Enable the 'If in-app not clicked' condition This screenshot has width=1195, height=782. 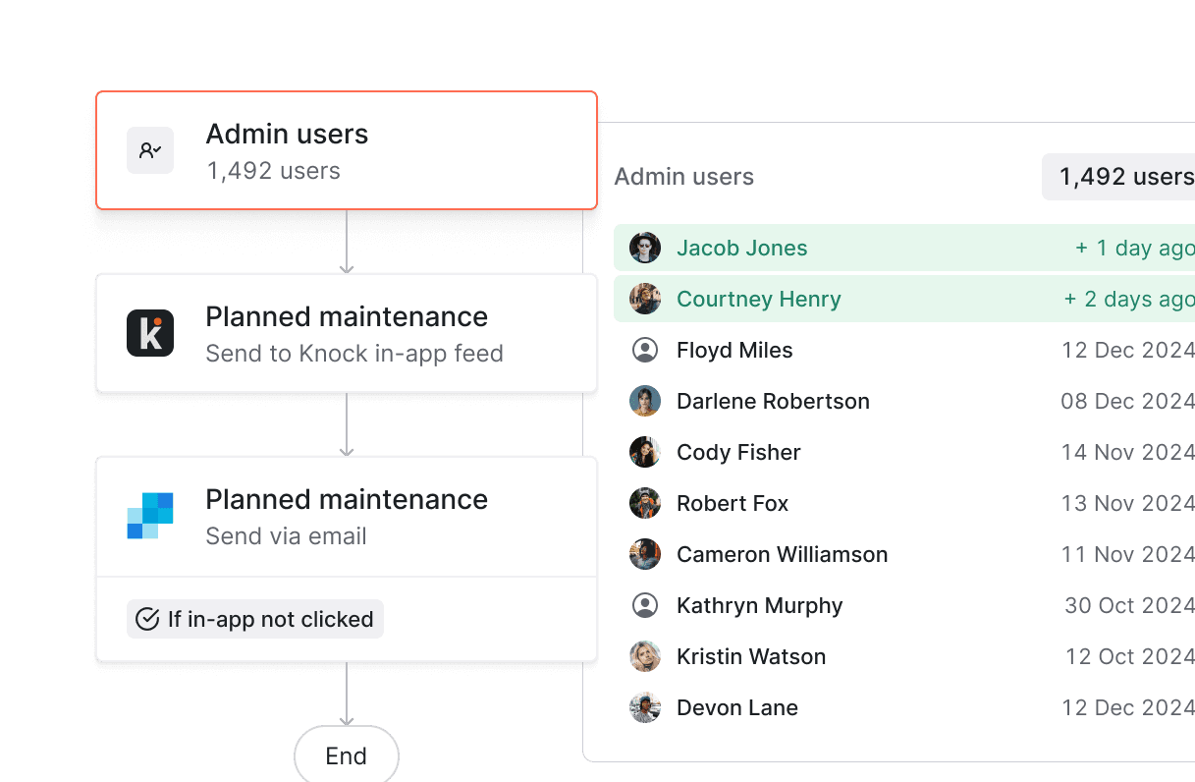click(254, 619)
